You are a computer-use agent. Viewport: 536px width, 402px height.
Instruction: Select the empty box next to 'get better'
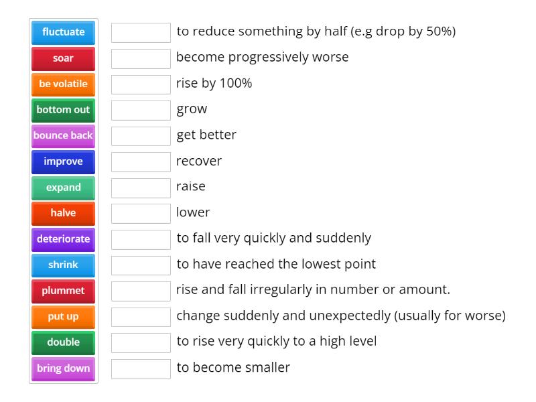[141, 136]
